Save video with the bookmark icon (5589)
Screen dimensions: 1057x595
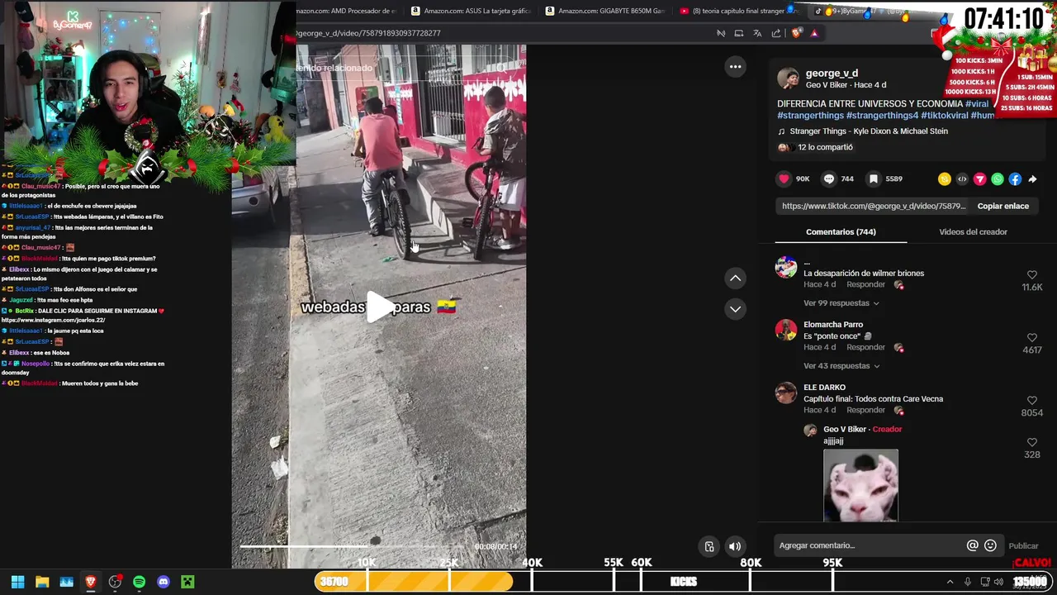pyautogui.click(x=873, y=178)
